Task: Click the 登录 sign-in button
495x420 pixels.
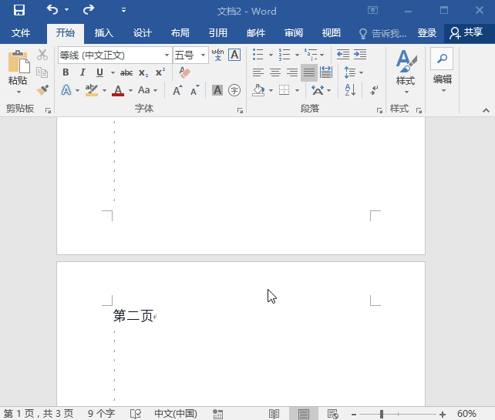Action: pos(427,33)
